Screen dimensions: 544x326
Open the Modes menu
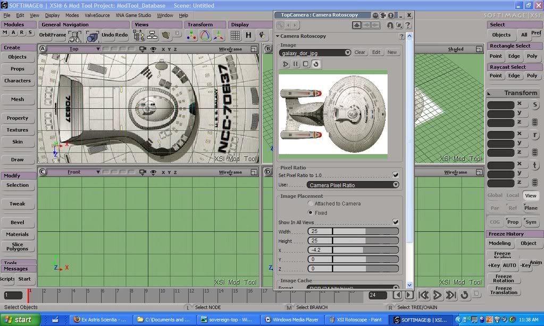coord(72,15)
